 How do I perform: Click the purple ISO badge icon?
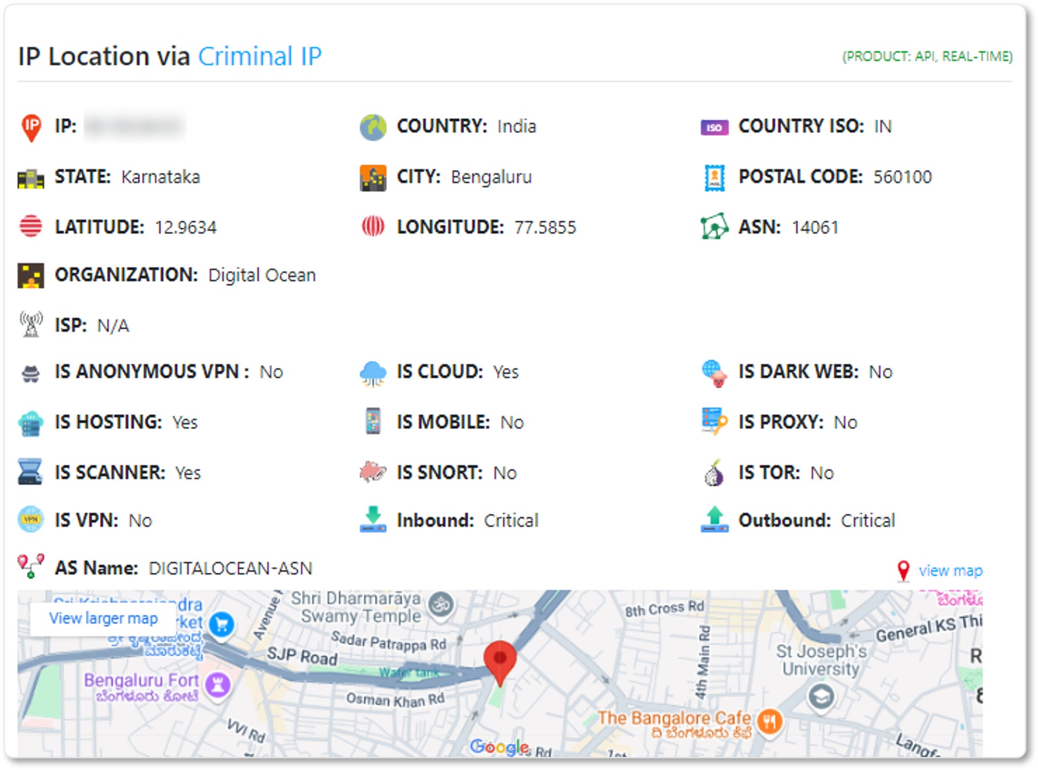715,127
